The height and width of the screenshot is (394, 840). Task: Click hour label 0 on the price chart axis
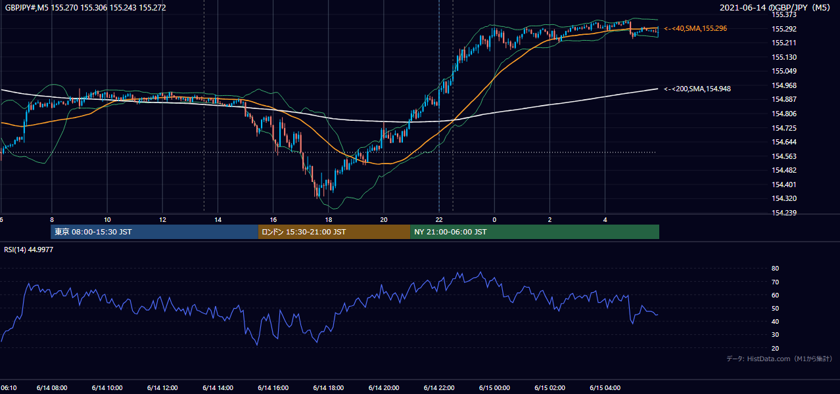point(494,220)
